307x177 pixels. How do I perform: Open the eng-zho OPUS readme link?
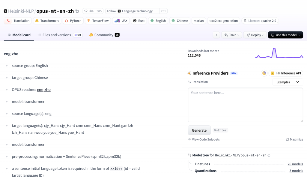tap(44, 90)
